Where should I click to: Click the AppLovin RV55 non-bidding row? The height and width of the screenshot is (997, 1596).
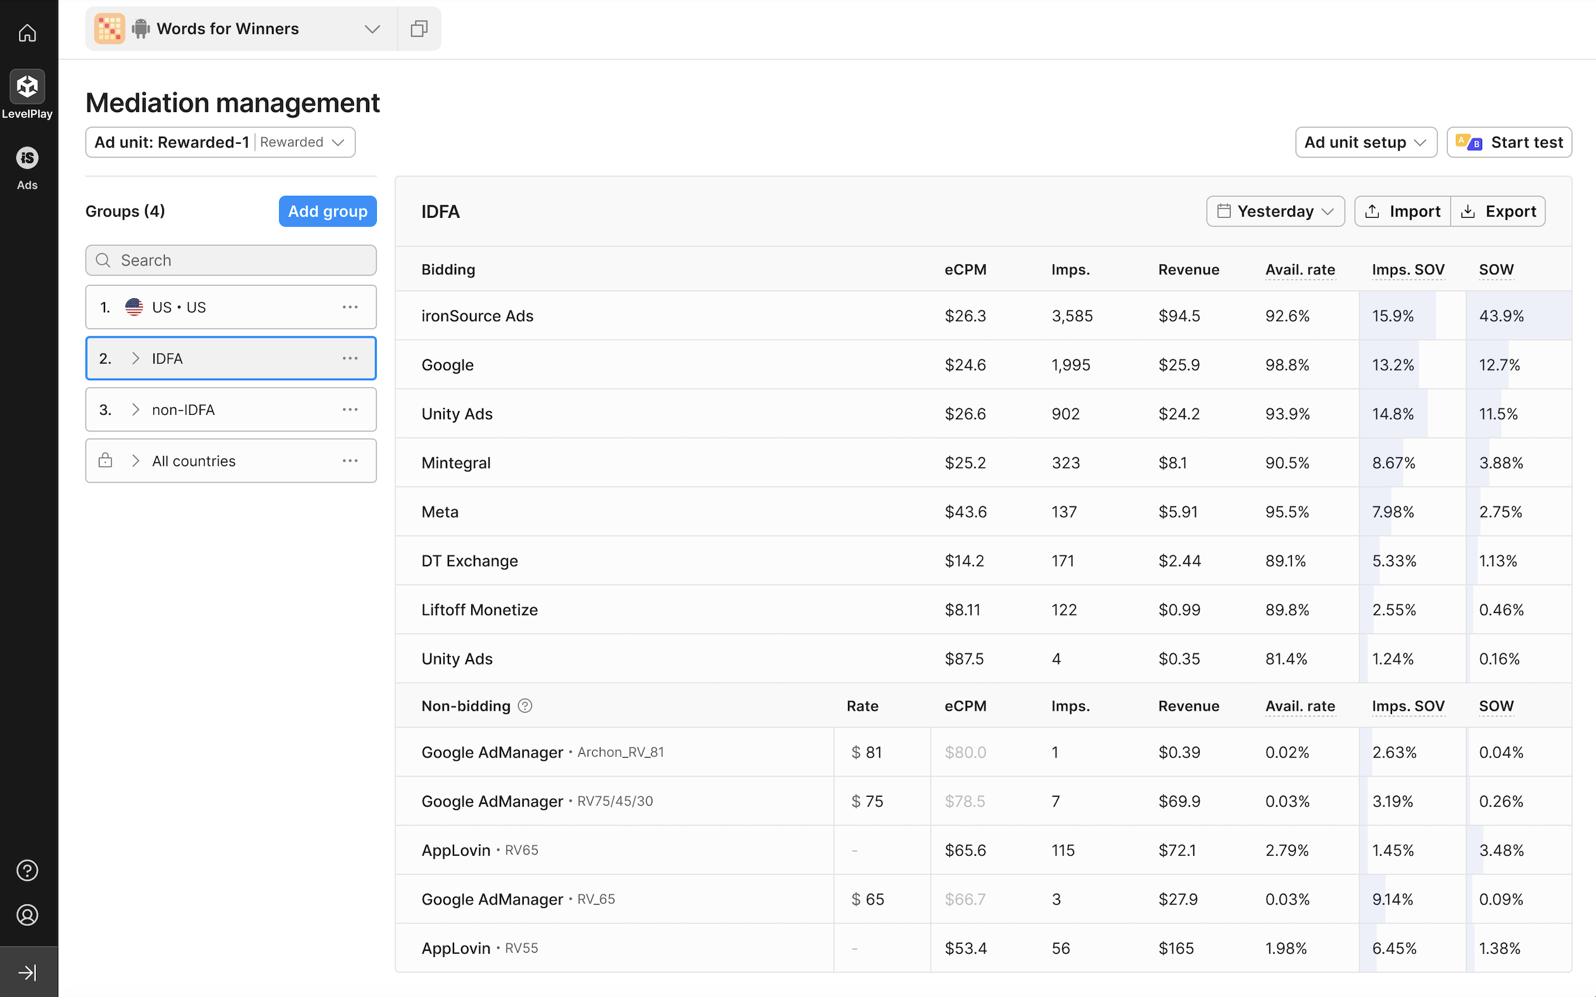click(x=983, y=948)
